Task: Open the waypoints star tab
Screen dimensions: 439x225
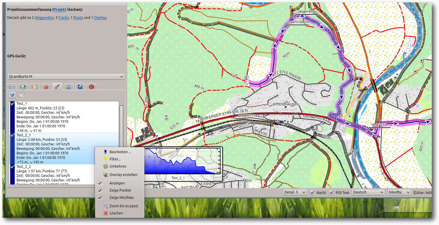Action: [x=46, y=87]
